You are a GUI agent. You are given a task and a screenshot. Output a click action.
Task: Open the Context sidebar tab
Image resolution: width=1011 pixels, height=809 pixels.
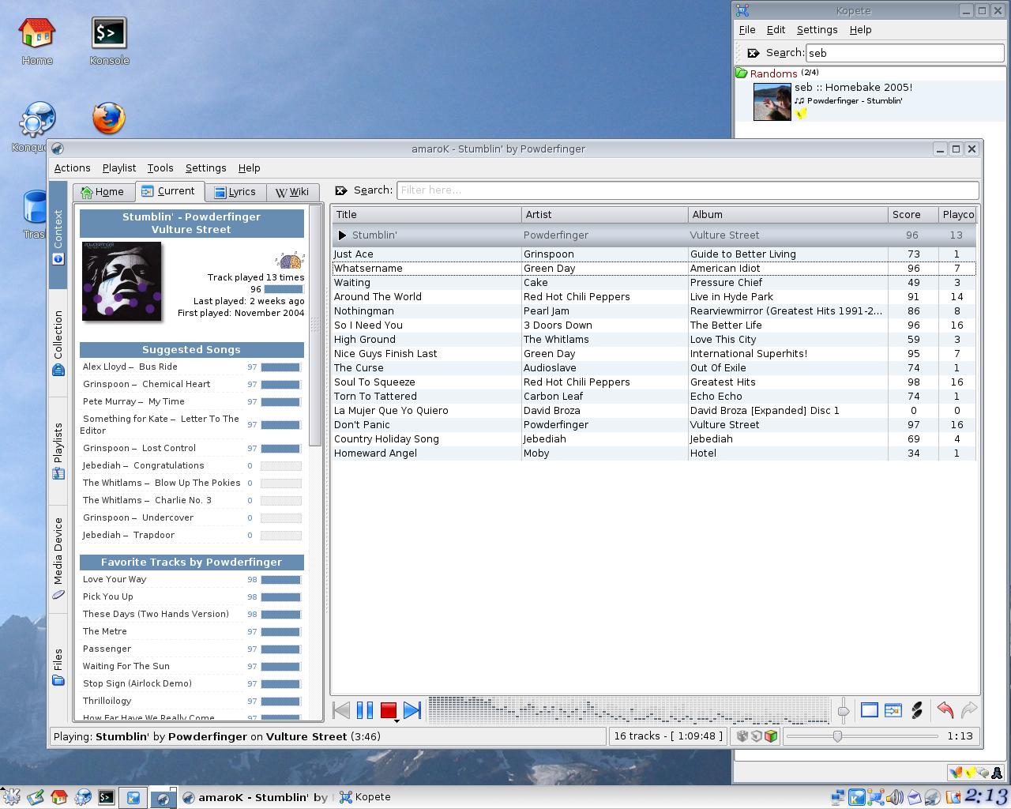(x=58, y=235)
